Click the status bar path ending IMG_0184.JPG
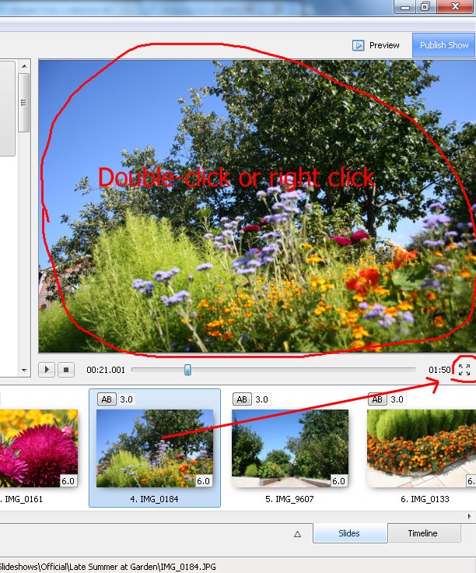 [x=108, y=567]
